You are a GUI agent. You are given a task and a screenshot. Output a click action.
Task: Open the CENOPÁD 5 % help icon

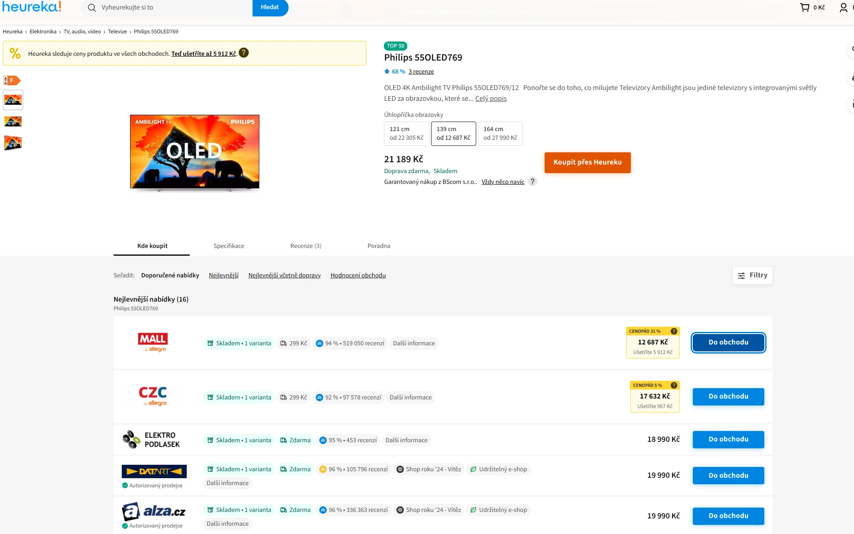(x=674, y=385)
